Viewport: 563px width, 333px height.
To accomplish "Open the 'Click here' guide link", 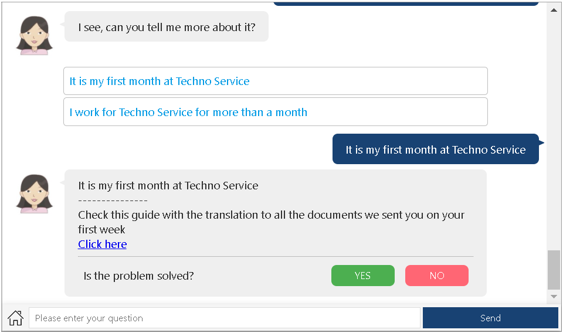I will [x=102, y=244].
